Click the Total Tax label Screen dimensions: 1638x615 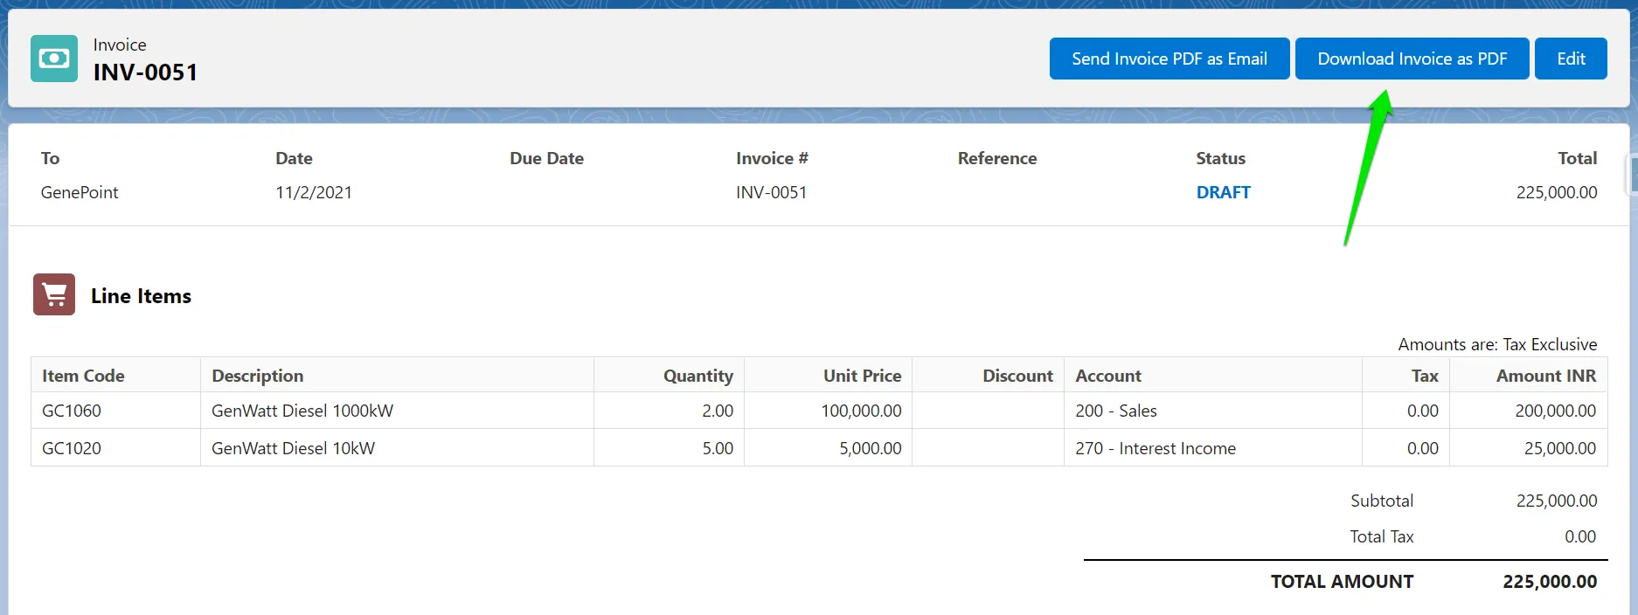1381,536
